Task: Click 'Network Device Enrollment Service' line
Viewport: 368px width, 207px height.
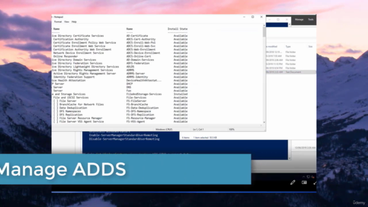Action: pyautogui.click(x=78, y=53)
